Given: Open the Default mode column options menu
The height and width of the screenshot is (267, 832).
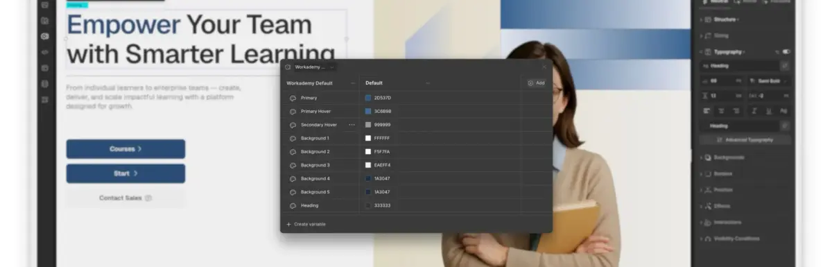Looking at the screenshot, I should point(428,83).
